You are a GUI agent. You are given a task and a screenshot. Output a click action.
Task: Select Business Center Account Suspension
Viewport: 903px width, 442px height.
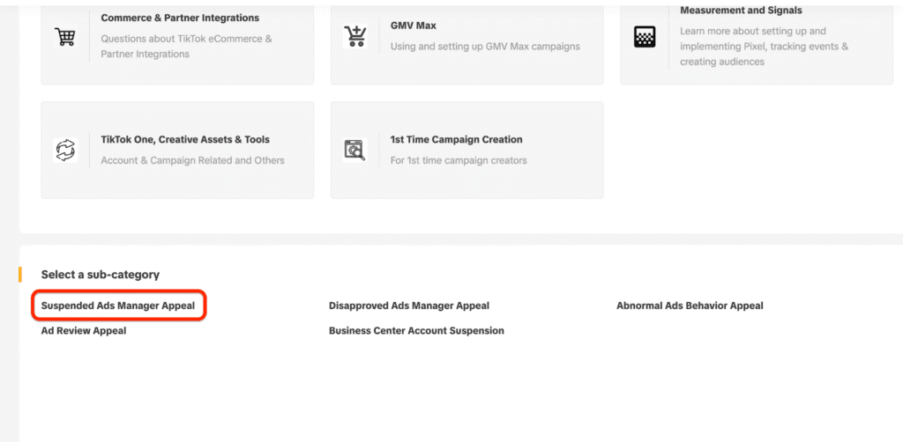[x=416, y=331]
